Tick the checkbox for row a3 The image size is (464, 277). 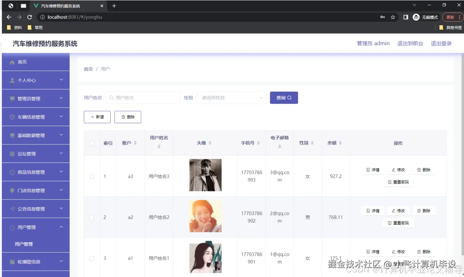click(92, 176)
